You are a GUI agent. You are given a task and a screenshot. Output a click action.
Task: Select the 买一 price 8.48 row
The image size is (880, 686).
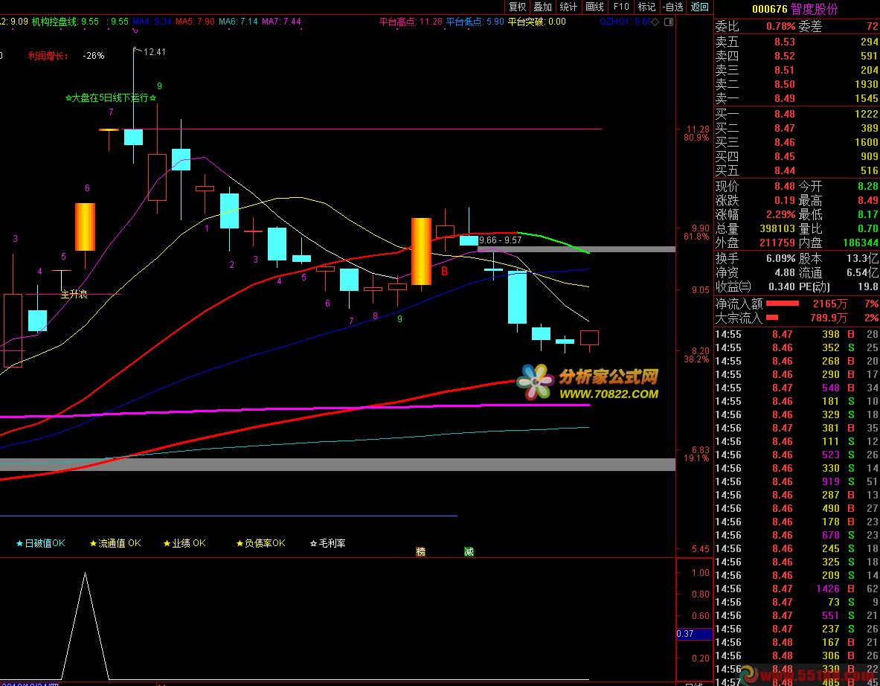pyautogui.click(x=797, y=114)
